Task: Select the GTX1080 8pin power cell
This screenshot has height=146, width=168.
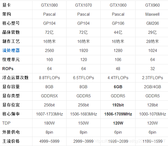Action: 49,132
